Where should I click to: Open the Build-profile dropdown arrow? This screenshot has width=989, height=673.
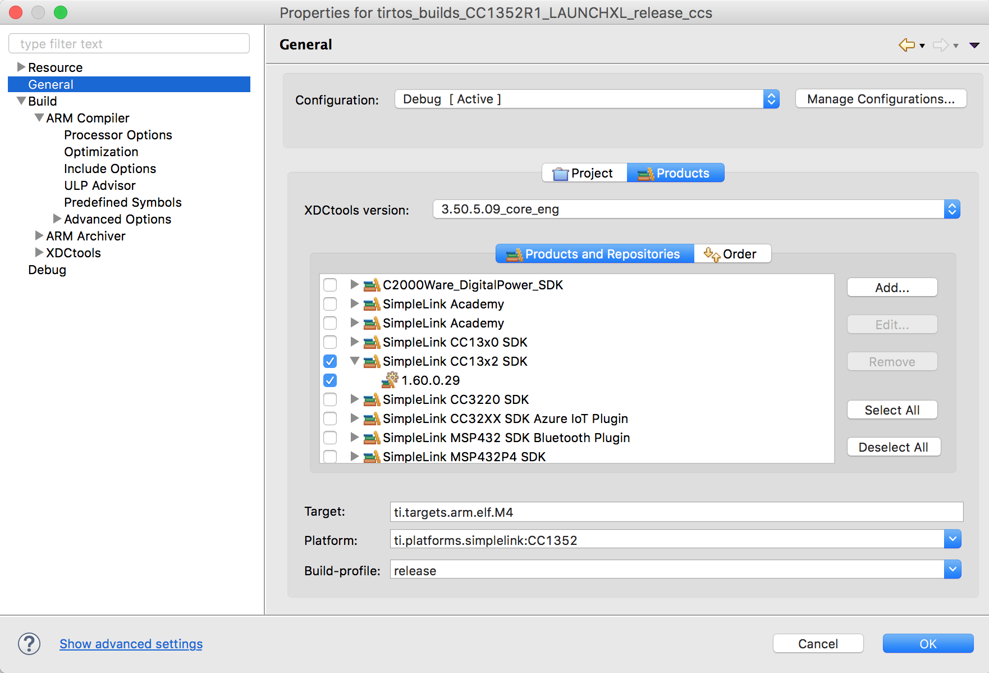(x=953, y=570)
